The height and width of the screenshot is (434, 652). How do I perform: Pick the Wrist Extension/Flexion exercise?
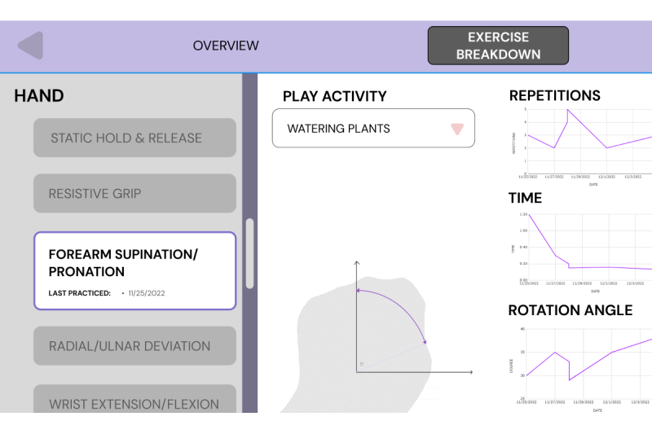point(134,399)
